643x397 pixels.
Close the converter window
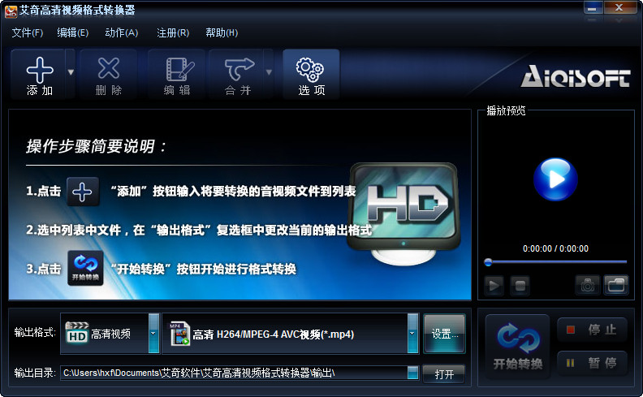pos(619,8)
